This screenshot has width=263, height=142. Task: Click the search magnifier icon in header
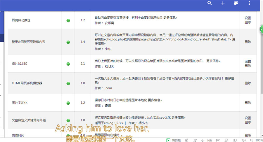click(x=210, y=3)
